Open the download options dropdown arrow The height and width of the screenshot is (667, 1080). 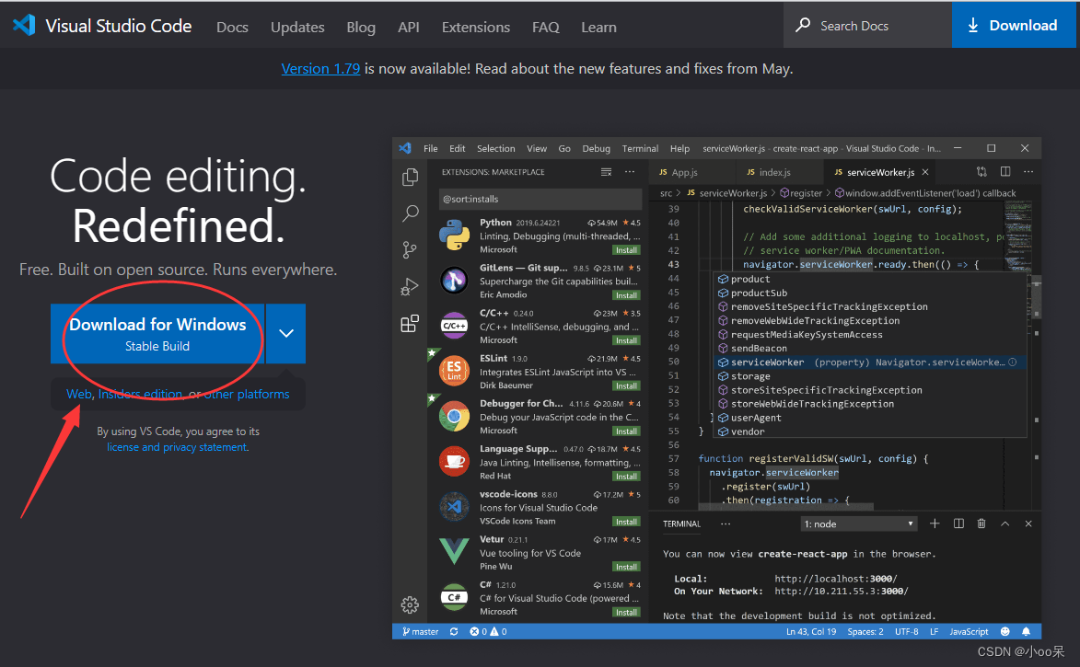tap(285, 333)
